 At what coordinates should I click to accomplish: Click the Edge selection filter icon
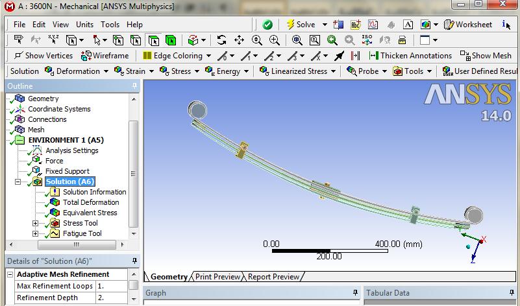click(136, 40)
